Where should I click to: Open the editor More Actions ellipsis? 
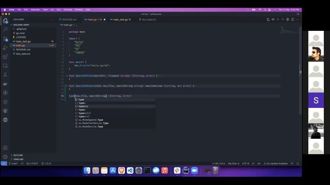point(298,20)
